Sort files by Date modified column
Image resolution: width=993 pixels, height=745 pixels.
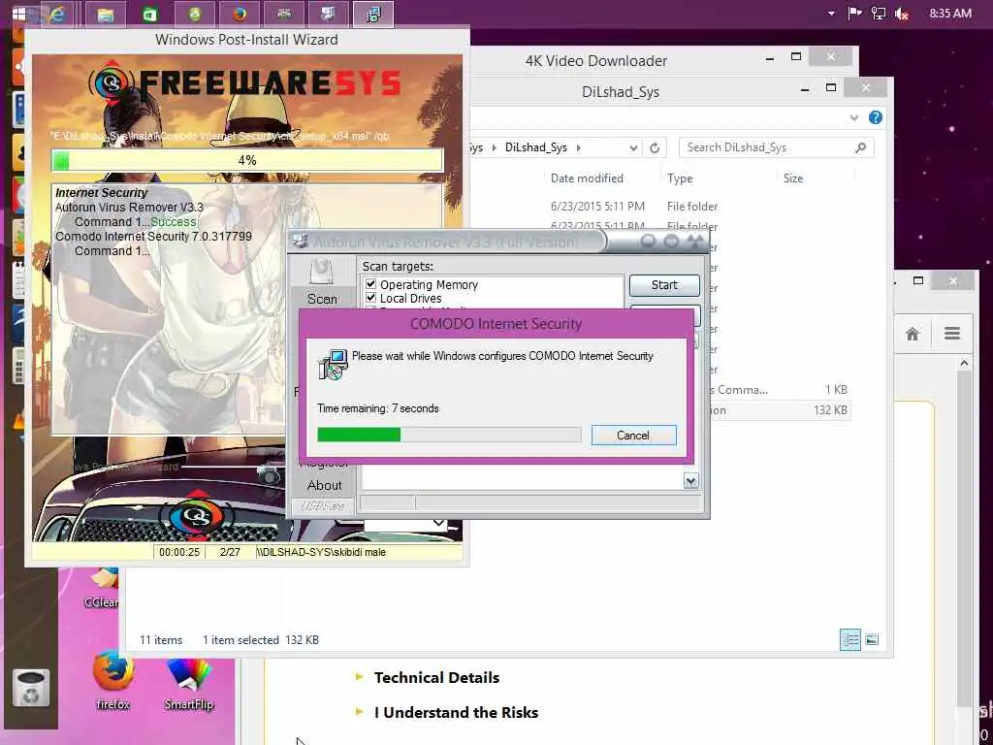pos(587,178)
